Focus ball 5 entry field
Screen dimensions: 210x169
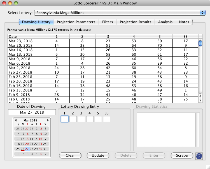(x=98, y=119)
